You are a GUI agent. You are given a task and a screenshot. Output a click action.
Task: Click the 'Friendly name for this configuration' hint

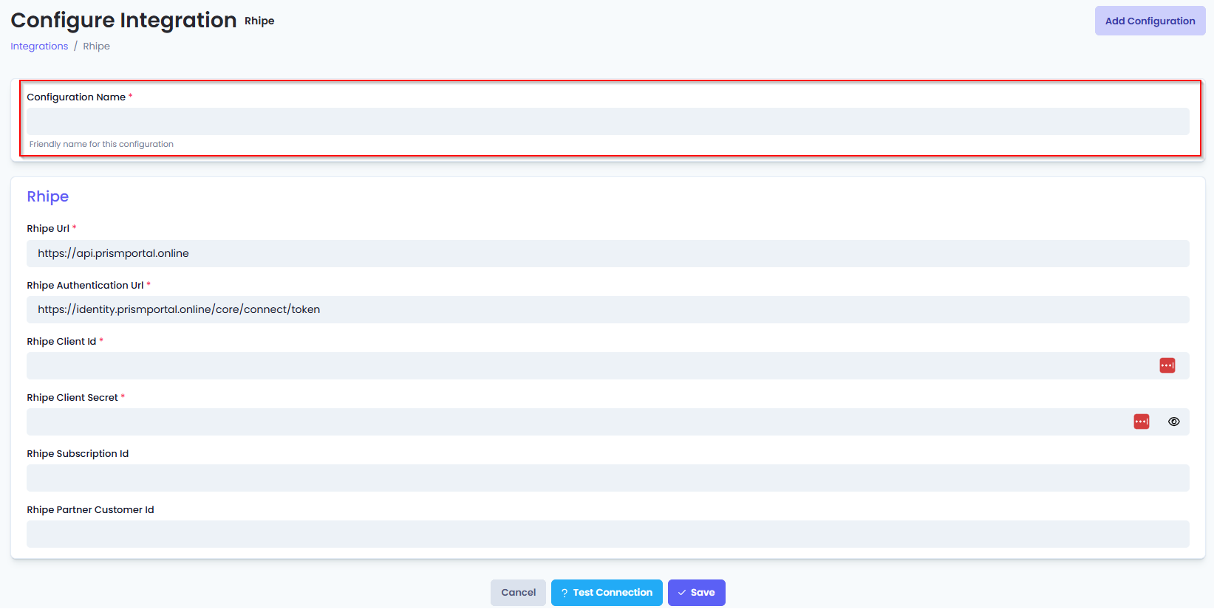point(101,144)
